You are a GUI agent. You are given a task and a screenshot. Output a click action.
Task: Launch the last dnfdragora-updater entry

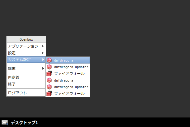(68, 87)
